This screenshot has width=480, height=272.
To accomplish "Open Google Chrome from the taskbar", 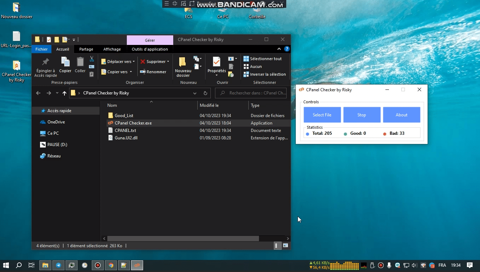I will [111, 265].
